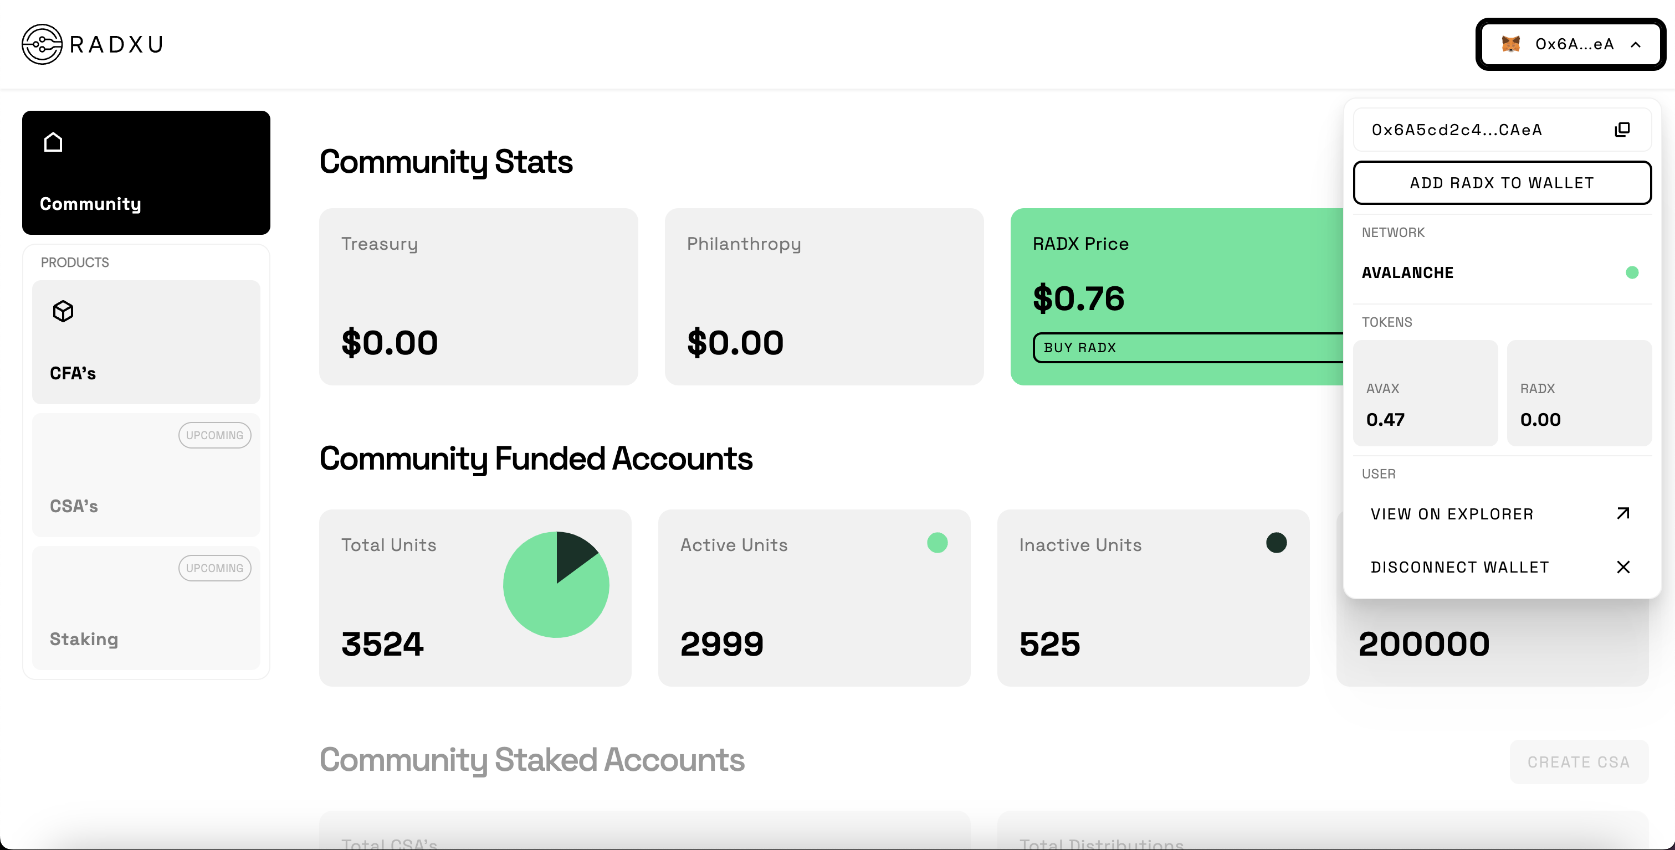Toggle the dark indicator on Inactive Units card

(x=1276, y=543)
